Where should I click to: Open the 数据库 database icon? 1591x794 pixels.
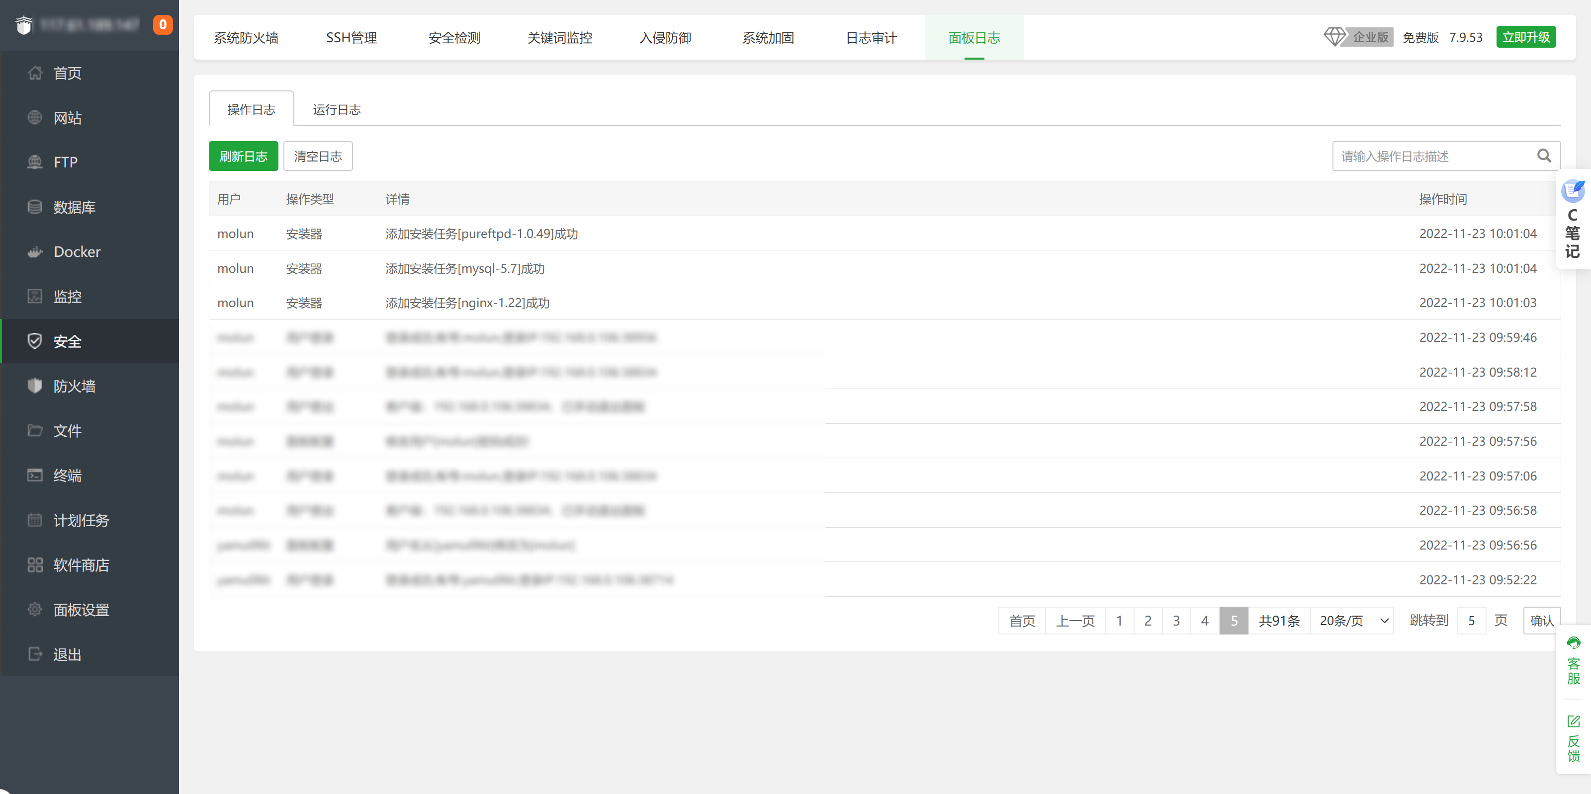[35, 207]
